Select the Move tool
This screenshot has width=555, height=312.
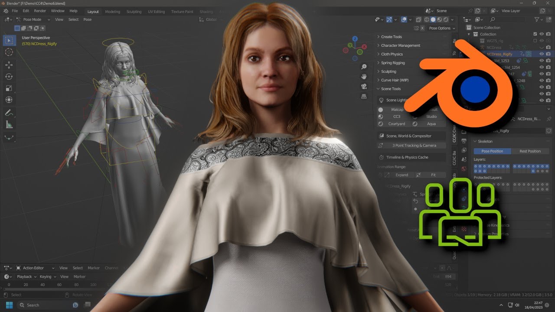(x=9, y=65)
